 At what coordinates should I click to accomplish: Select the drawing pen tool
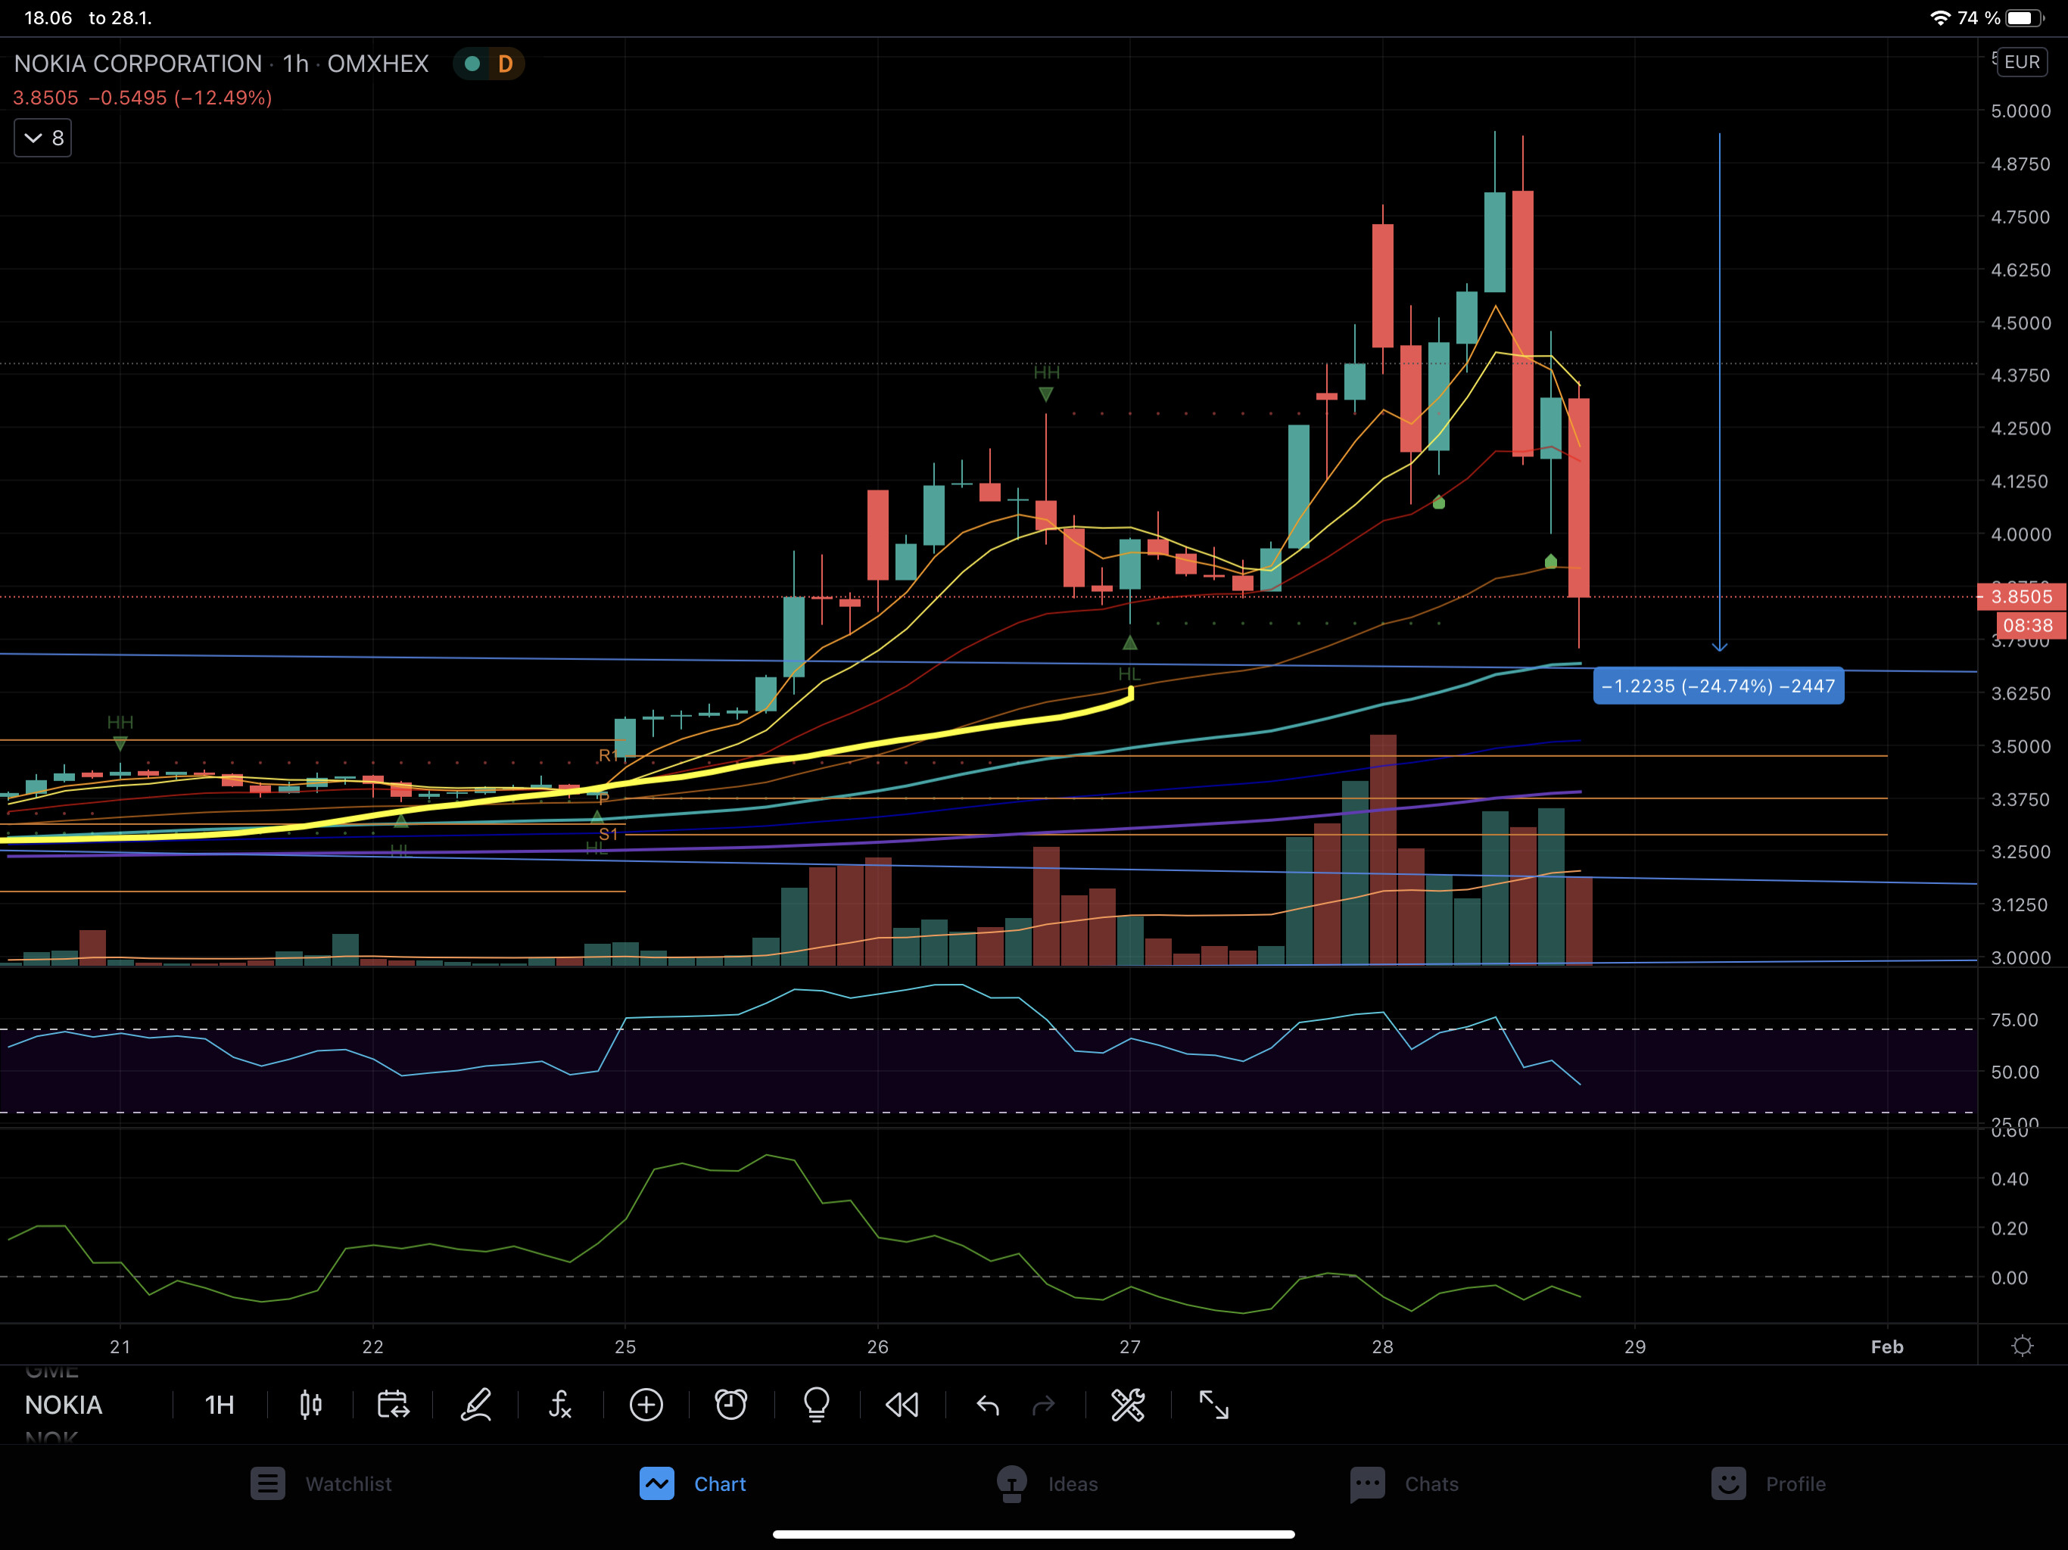click(476, 1404)
